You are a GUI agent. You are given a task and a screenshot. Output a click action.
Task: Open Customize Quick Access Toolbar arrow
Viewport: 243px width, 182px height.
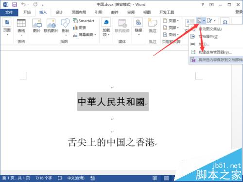click(x=43, y=5)
